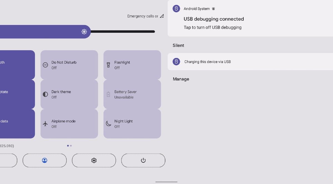The width and height of the screenshot is (333, 184).
Task: Open the USB debugging connected notification
Action: (250, 18)
